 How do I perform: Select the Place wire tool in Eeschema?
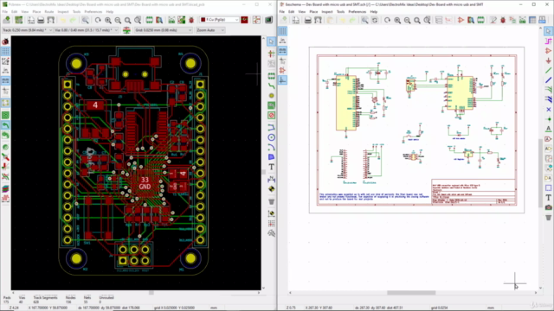[548, 71]
